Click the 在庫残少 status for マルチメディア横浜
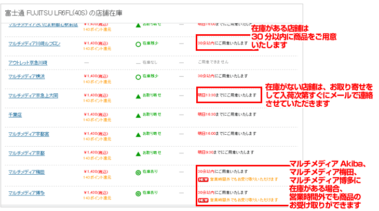The width and height of the screenshot is (379, 211). (x=151, y=76)
